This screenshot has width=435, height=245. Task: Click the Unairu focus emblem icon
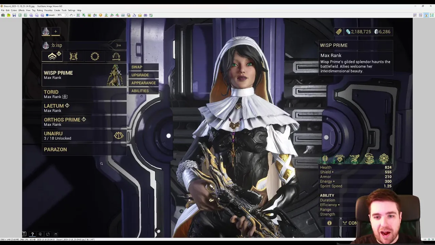(x=118, y=136)
